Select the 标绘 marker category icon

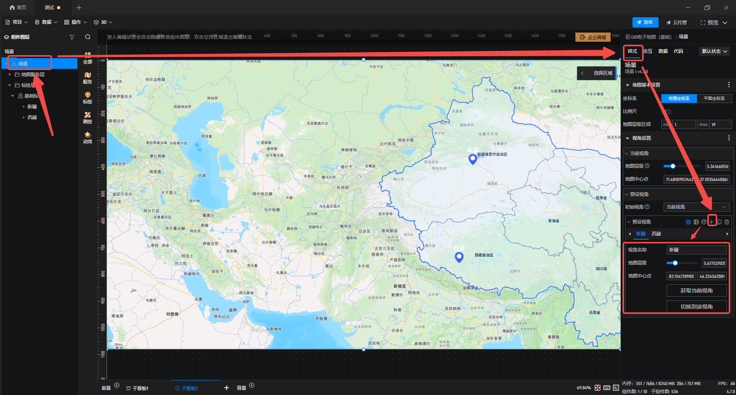87,98
